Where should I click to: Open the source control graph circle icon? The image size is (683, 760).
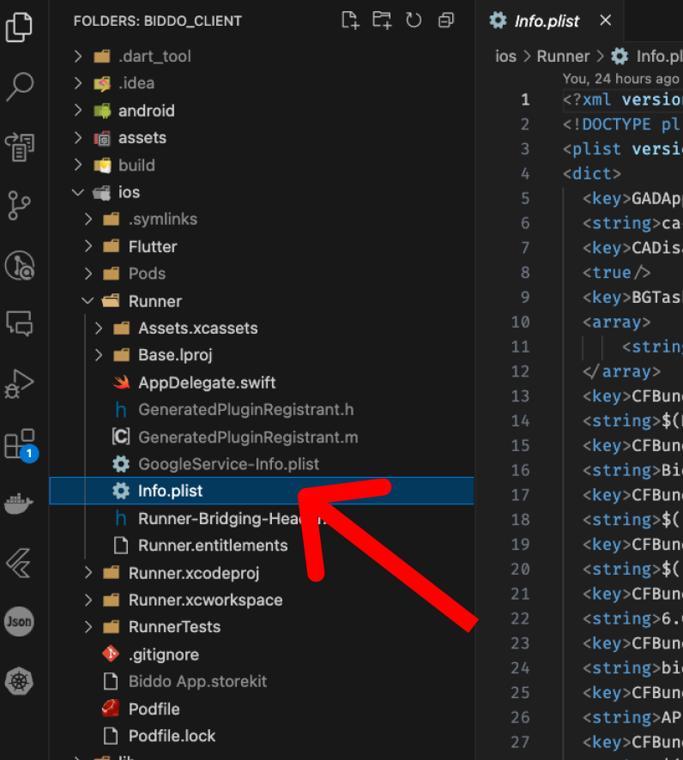20,265
